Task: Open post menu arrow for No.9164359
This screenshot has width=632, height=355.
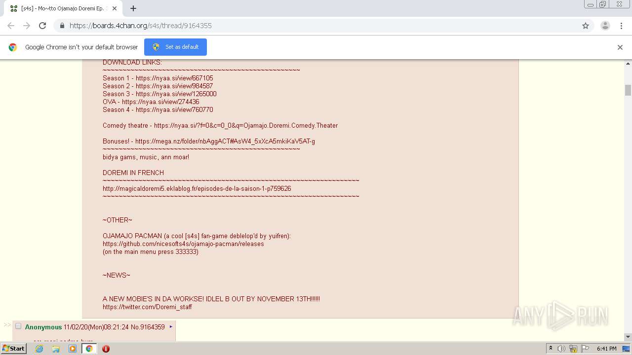Action: pyautogui.click(x=171, y=326)
